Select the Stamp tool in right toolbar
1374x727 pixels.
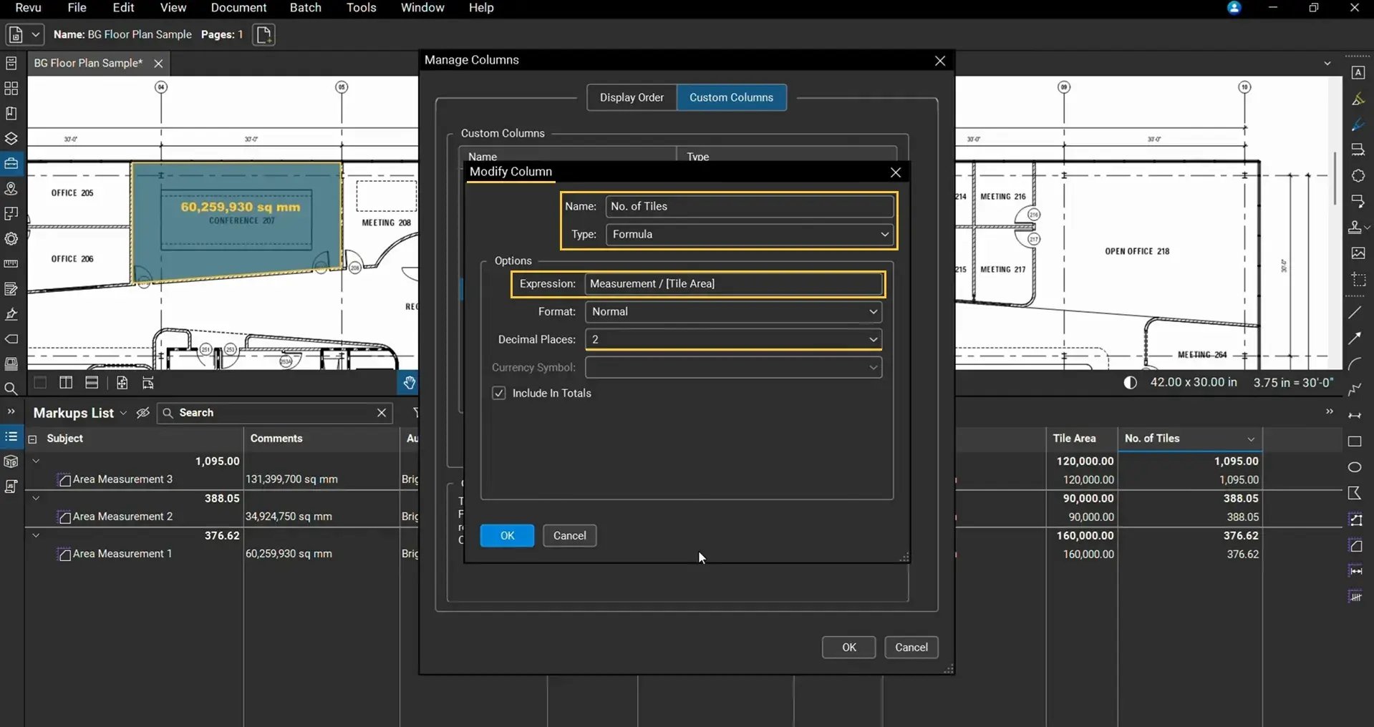click(x=1355, y=228)
